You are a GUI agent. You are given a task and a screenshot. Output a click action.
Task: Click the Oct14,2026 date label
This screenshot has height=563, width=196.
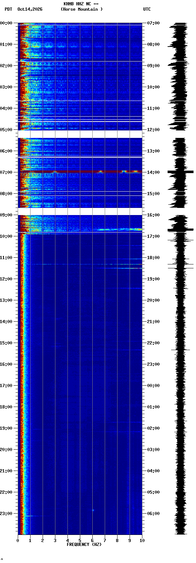[30, 9]
